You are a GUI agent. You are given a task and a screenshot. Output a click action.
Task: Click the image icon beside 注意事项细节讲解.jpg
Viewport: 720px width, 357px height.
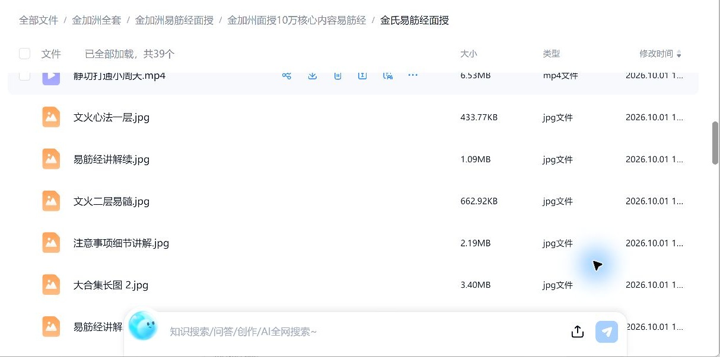52,243
